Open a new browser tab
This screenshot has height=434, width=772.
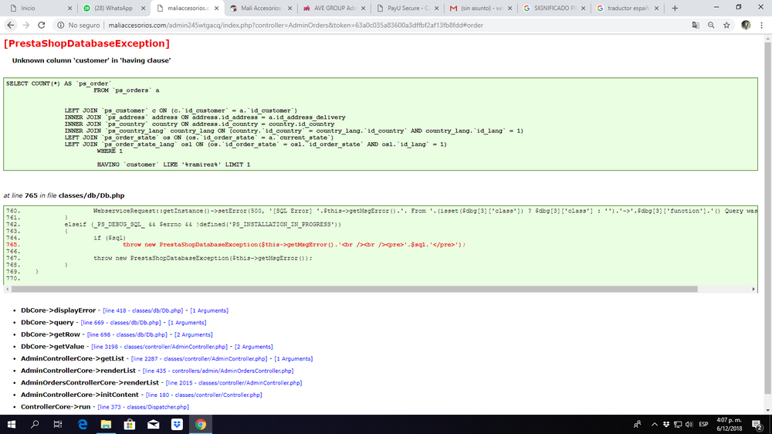click(675, 8)
